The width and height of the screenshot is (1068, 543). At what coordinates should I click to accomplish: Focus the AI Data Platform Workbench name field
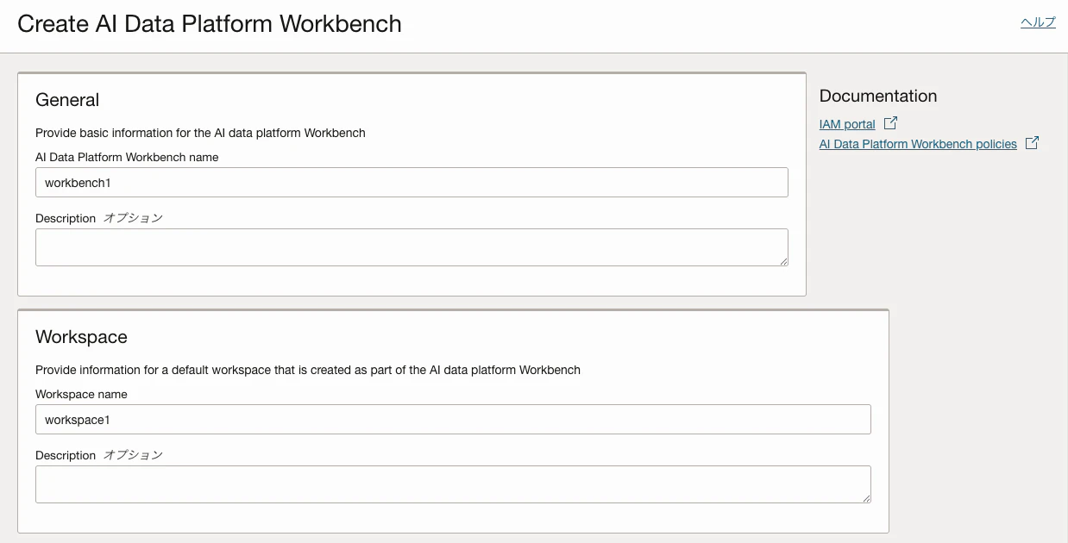click(x=411, y=183)
